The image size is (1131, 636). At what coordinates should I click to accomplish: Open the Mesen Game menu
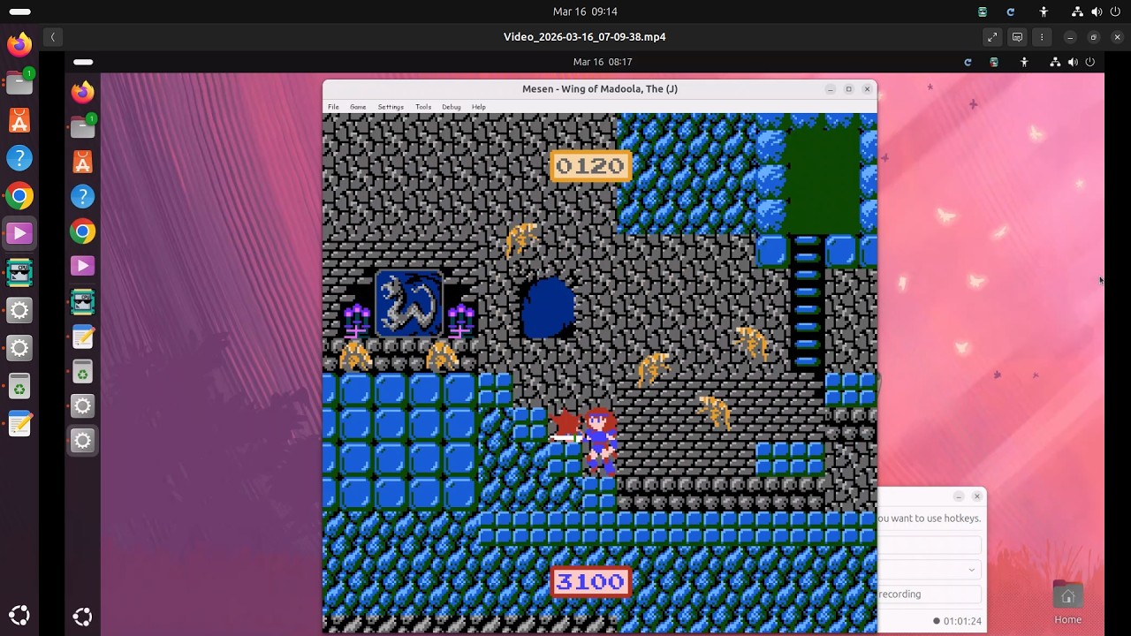tap(358, 107)
